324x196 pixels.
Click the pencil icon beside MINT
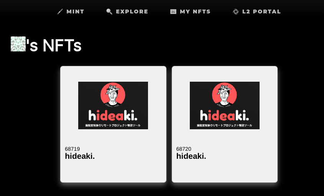[x=60, y=12]
